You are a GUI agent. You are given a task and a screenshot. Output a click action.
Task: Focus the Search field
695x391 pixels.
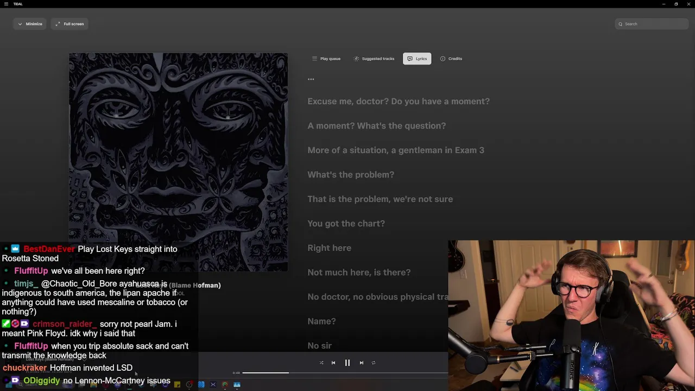(x=652, y=24)
